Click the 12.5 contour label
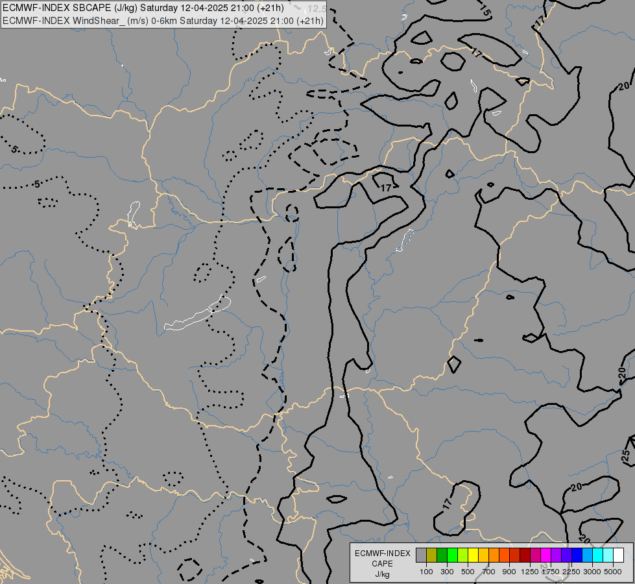The image size is (635, 584). (317, 8)
